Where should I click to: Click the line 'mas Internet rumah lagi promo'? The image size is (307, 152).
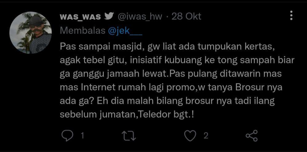171,87
